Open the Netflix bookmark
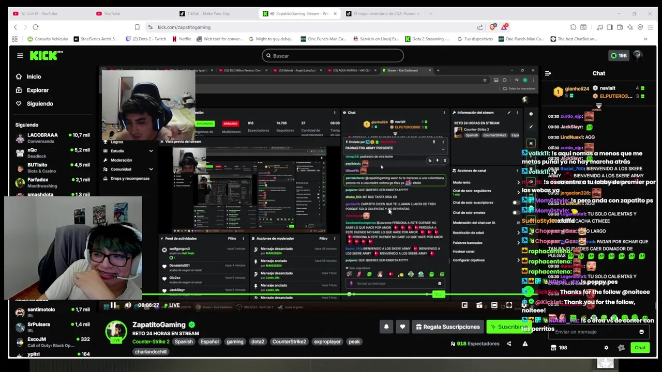This screenshot has width=662, height=372. 182,39
